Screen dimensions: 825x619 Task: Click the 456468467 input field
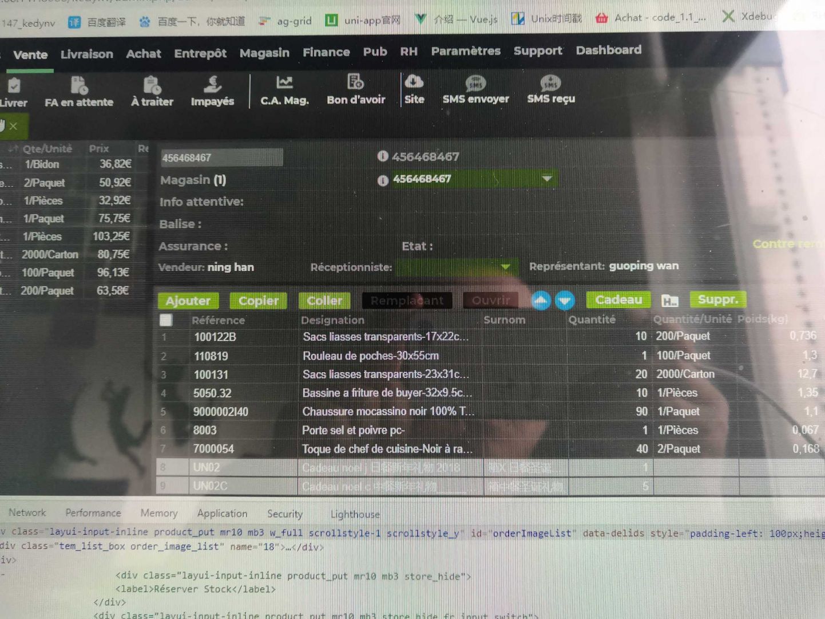pos(221,157)
